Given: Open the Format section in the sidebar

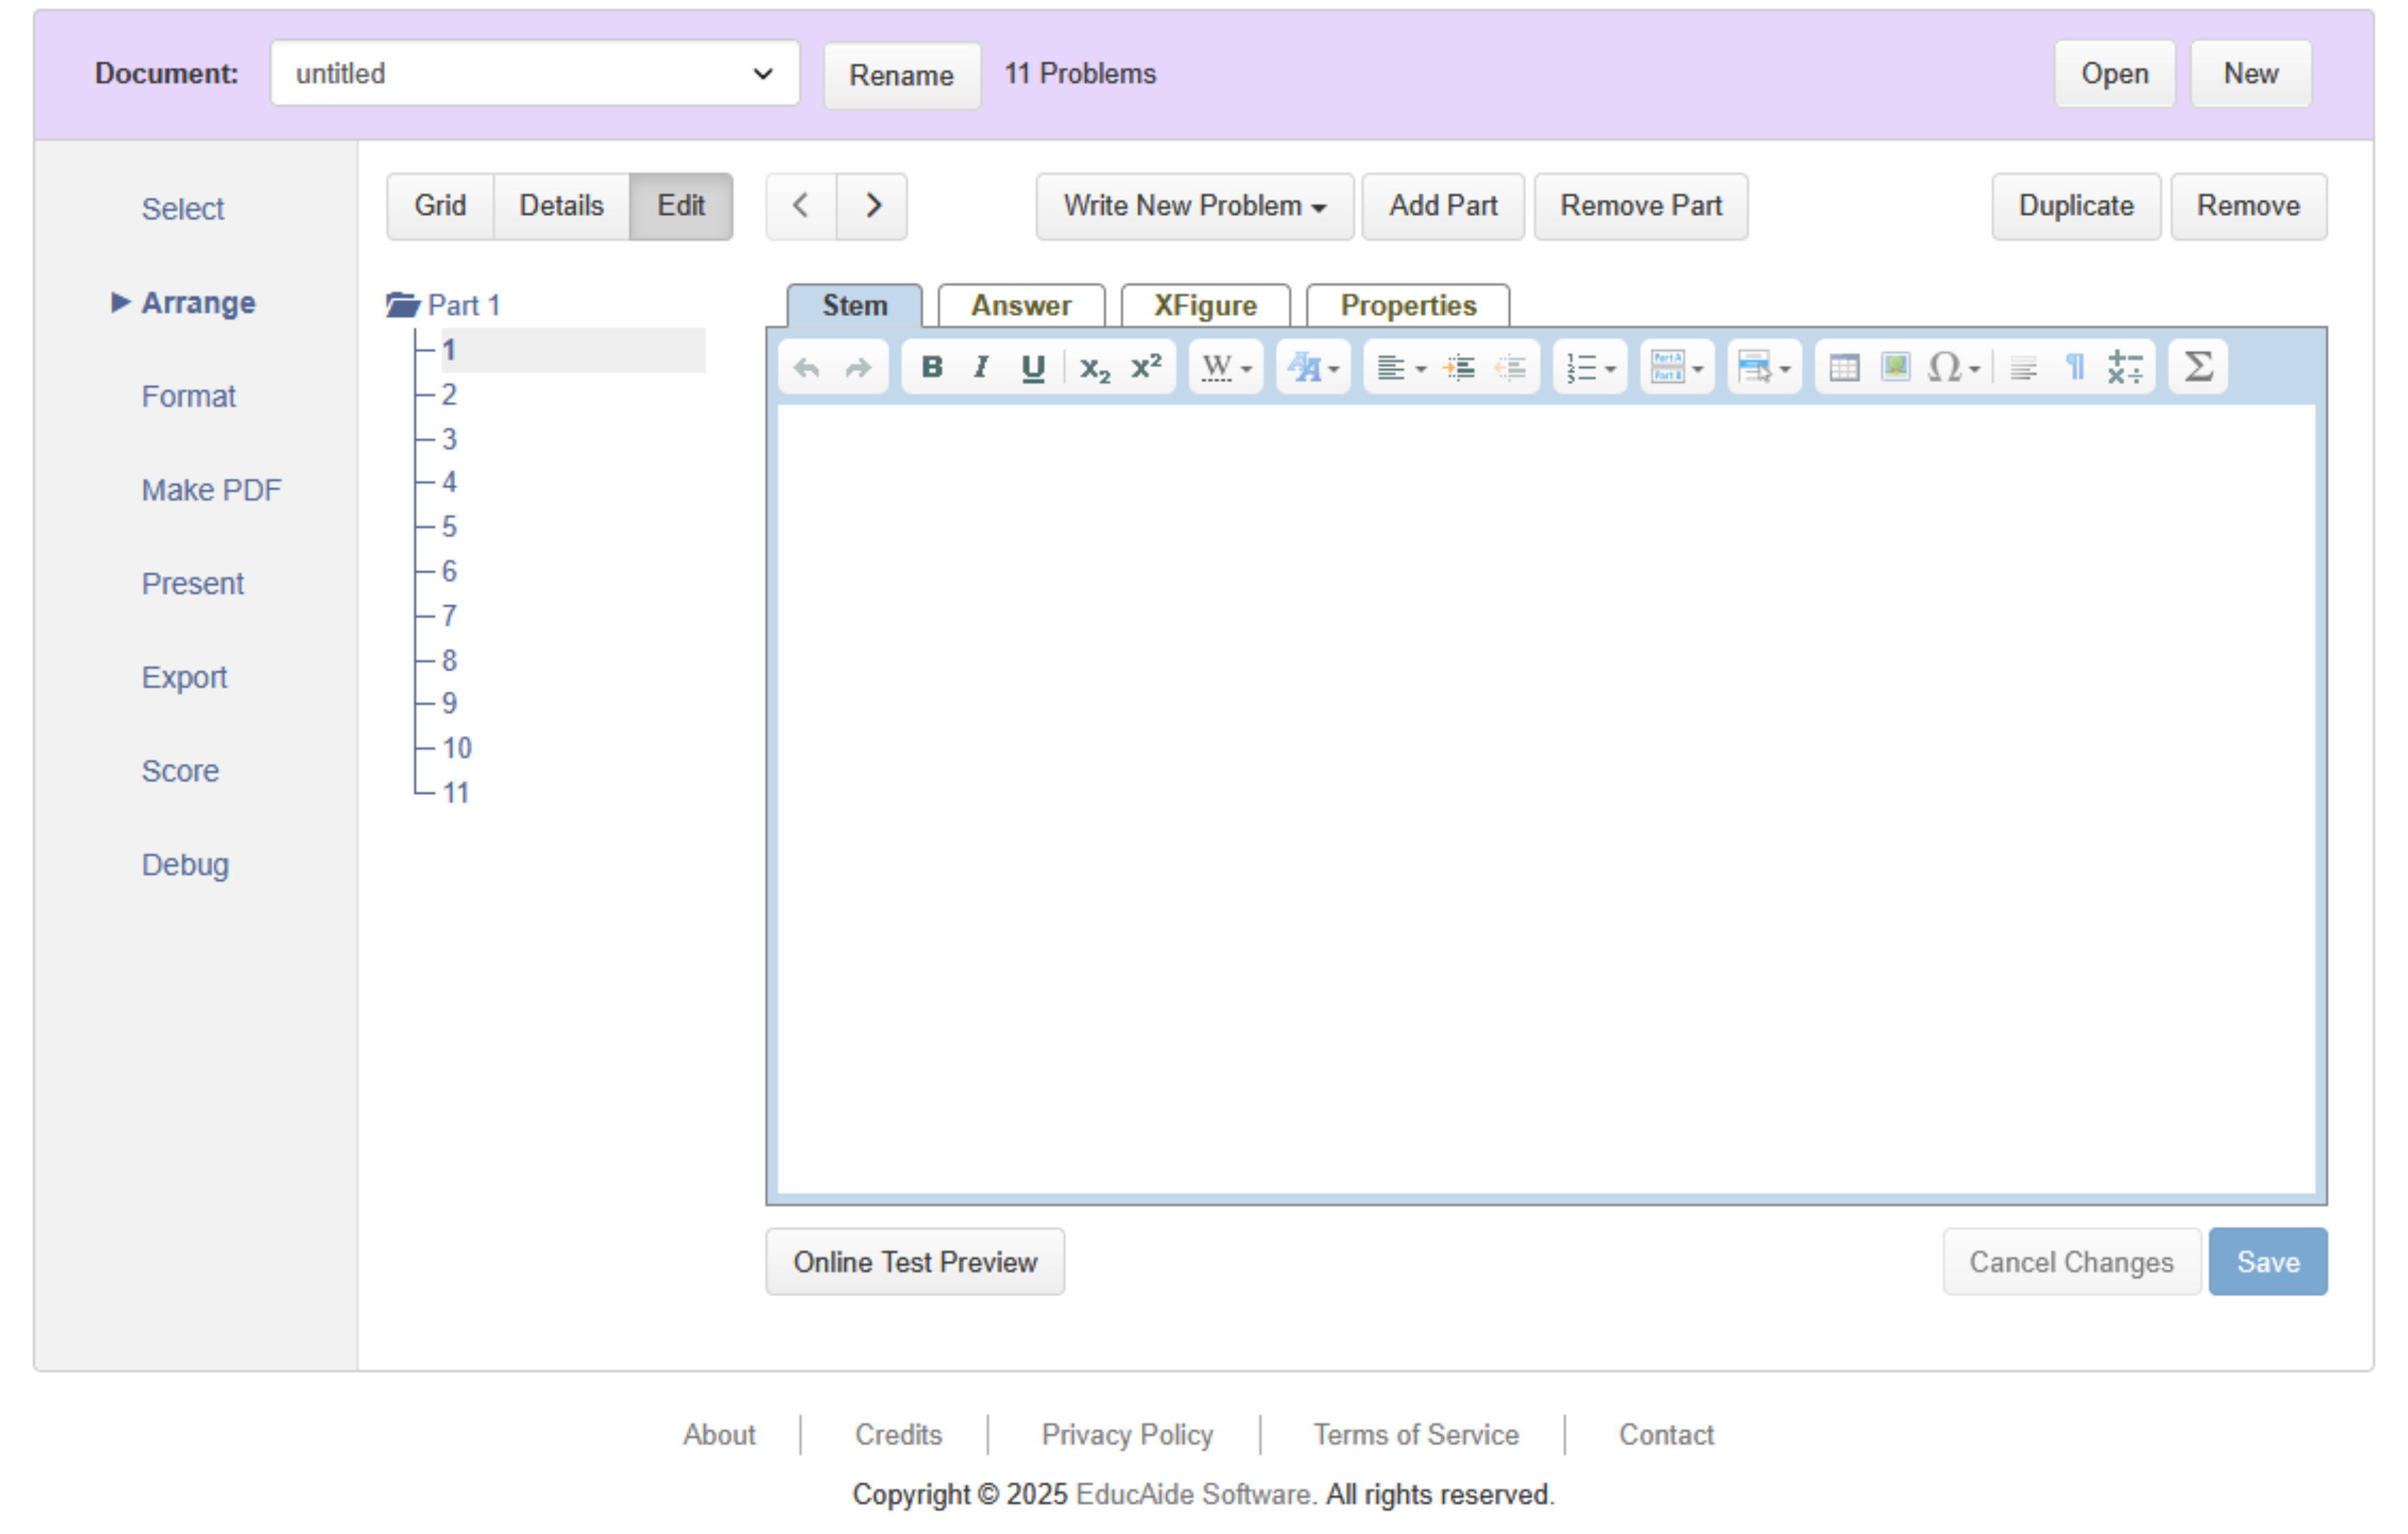Looking at the screenshot, I should point(189,397).
